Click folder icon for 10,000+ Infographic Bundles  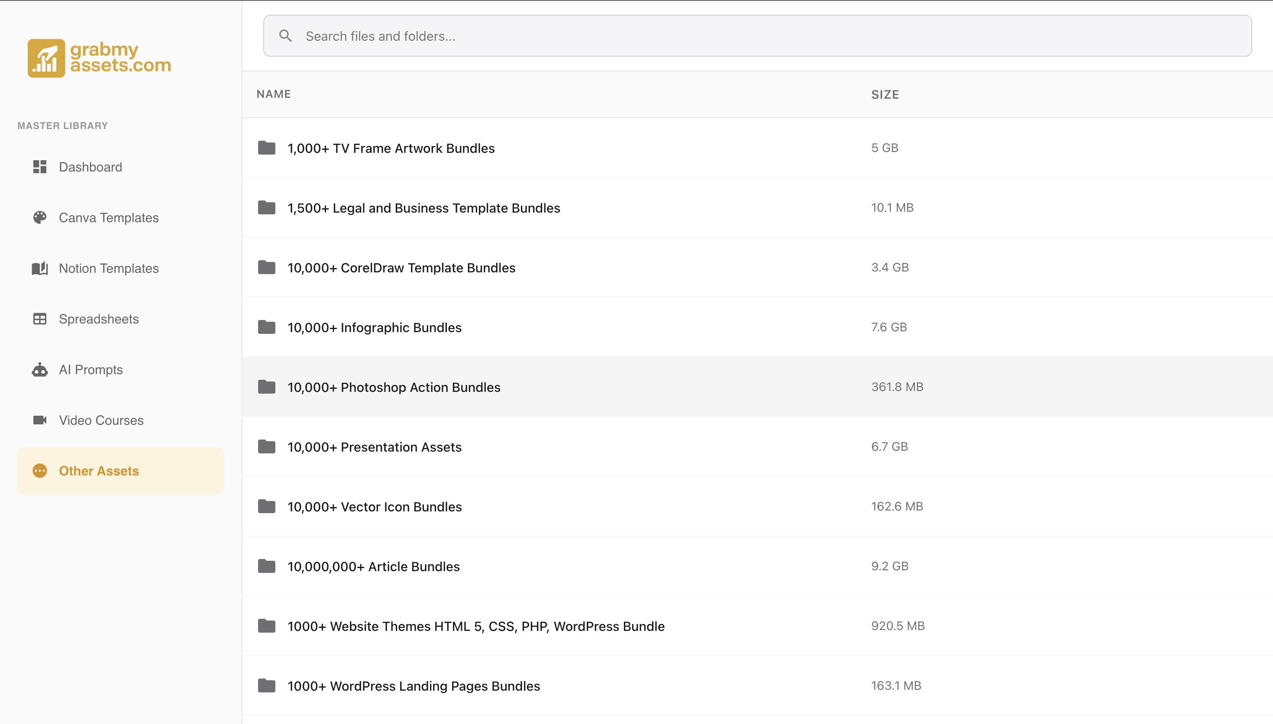click(266, 327)
